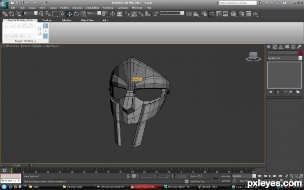This screenshot has width=304, height=190.
Task: Open the Tools menu
Action: 22,8
